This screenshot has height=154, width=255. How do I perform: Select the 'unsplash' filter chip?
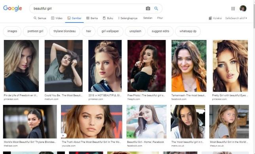click(x=135, y=31)
